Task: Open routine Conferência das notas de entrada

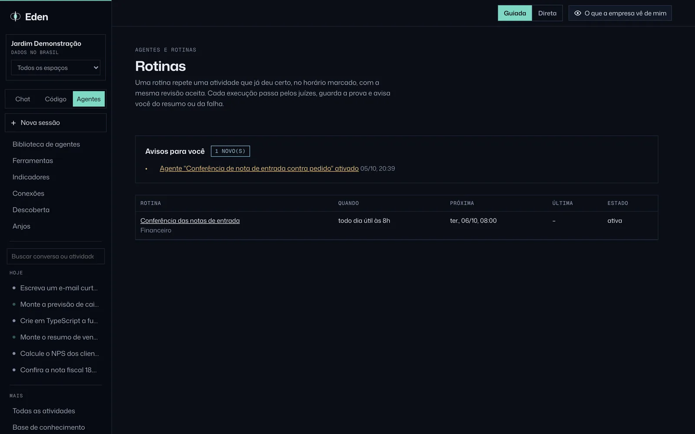Action: tap(190, 220)
